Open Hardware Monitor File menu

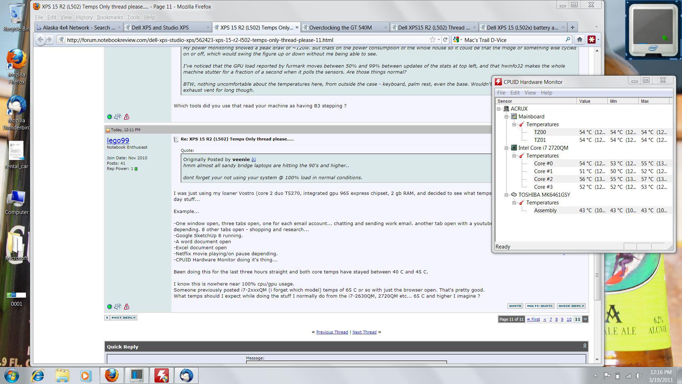coord(501,93)
